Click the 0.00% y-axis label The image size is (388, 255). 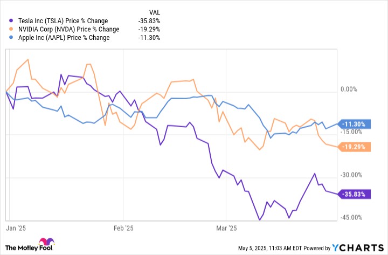(349, 89)
